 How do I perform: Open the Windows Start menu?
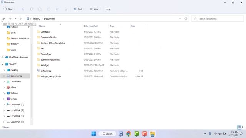pos(94,134)
